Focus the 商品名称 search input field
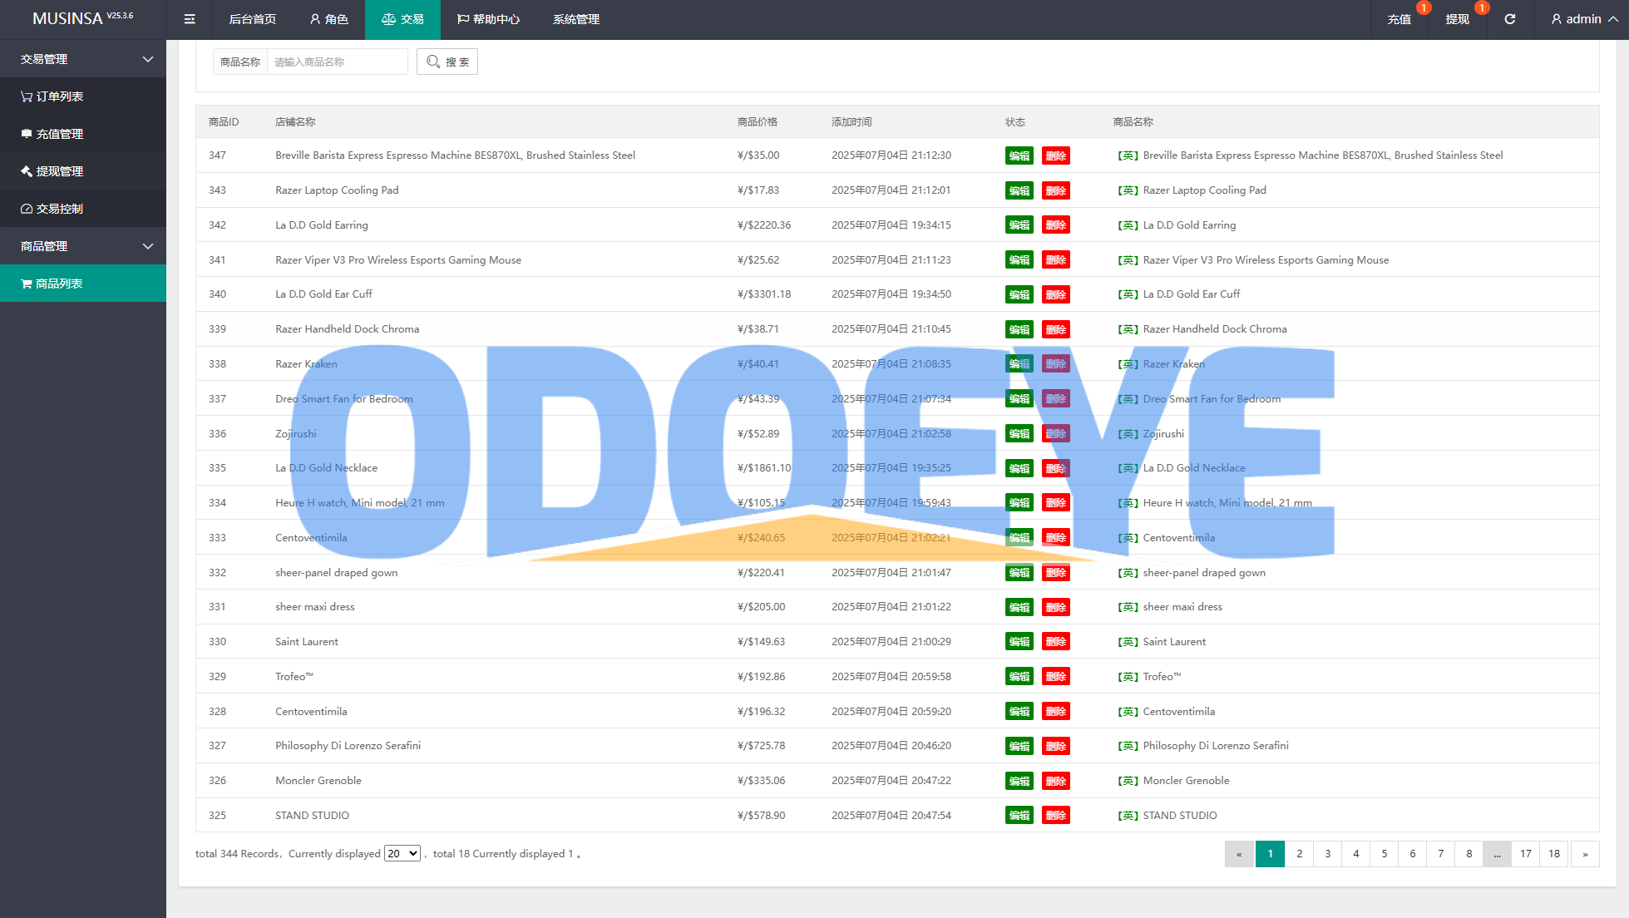1629x918 pixels. click(x=337, y=62)
